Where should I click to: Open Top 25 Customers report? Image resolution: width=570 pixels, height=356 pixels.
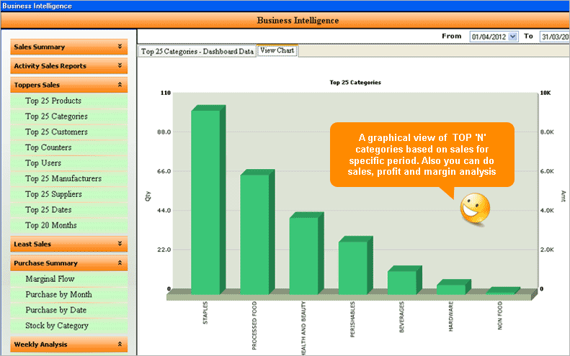[56, 132]
